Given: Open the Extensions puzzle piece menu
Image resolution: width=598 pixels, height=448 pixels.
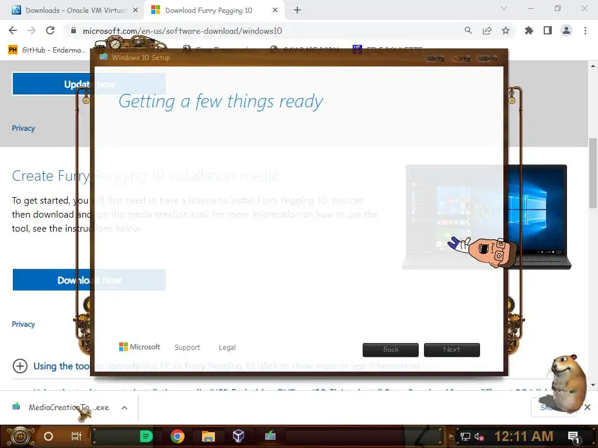Looking at the screenshot, I should pos(529,30).
